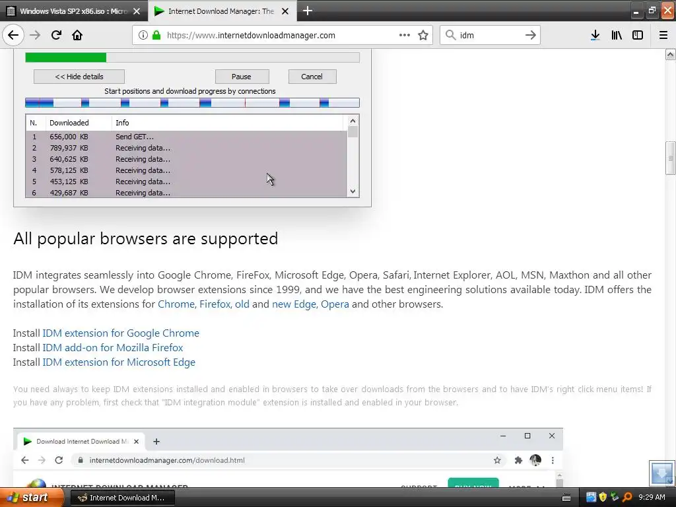Select connection row with 789,937 KB
Viewport: 676px width, 507px height.
186,148
